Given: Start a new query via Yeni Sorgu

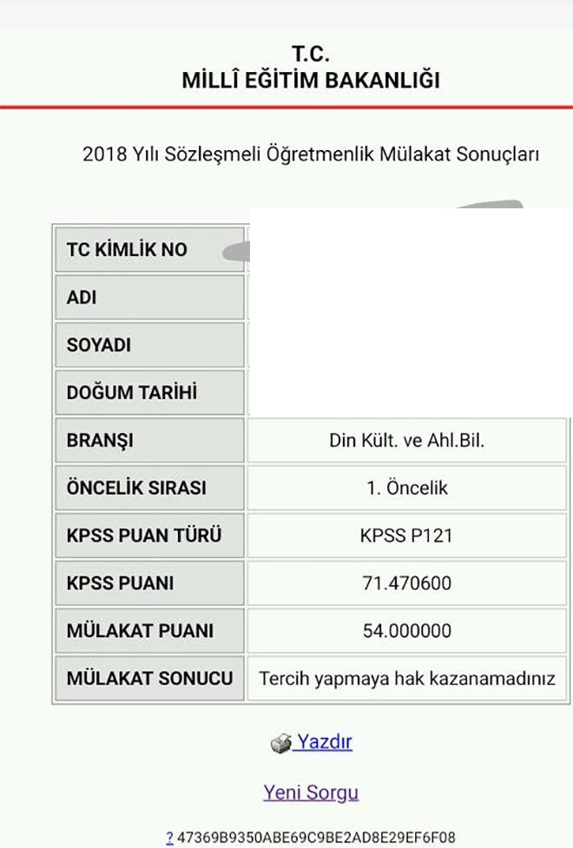Looking at the screenshot, I should coord(311,792).
